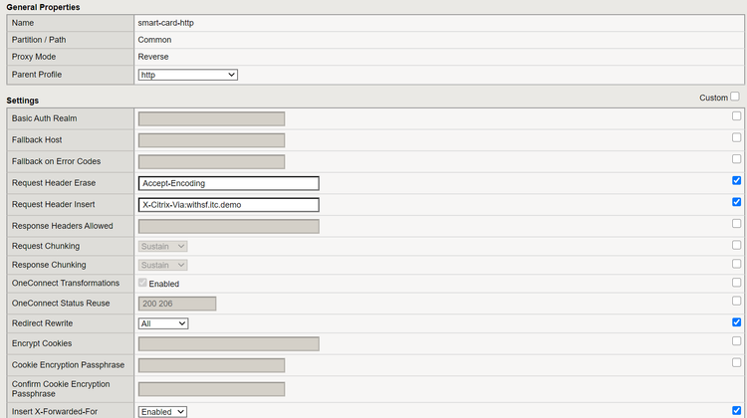Screen dimensions: 747x418
Task: Uncheck the Request Header Erase custom checkbox
Action: point(736,181)
